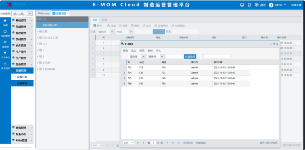Open second 请选择 dropdown in E-MES dialog
Screen dimensions: 305x150
pos(162,56)
